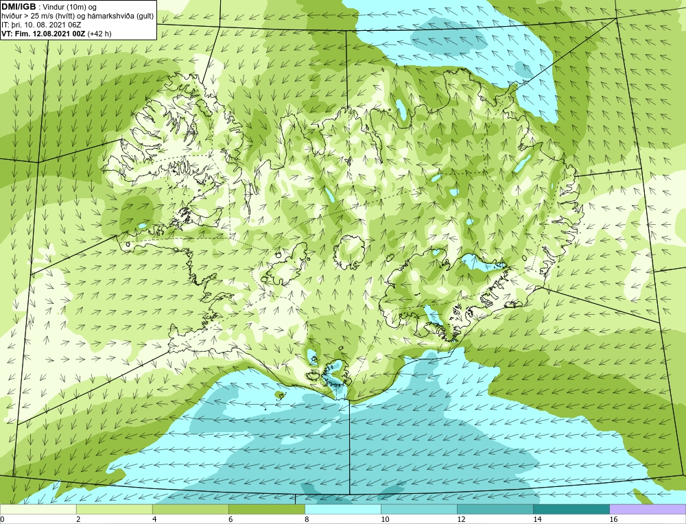Viewport: 686px width, 524px height.
Task: Click the legend label '12'
Action: 461,519
